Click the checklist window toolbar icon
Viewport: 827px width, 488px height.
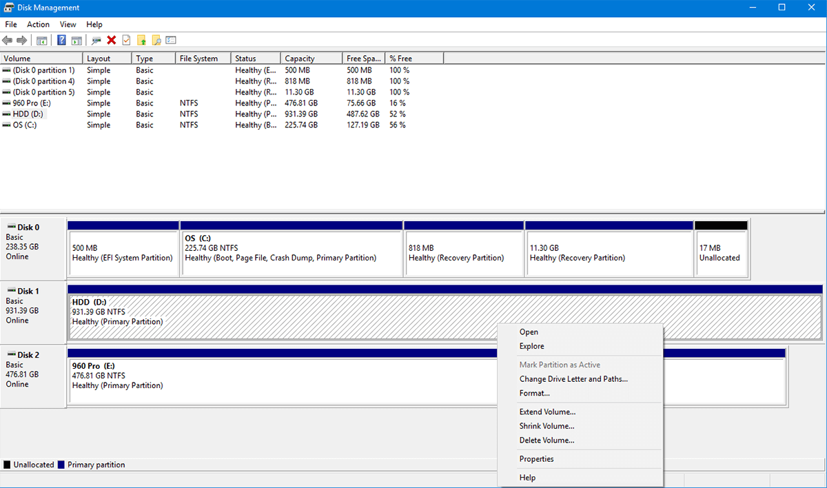171,41
